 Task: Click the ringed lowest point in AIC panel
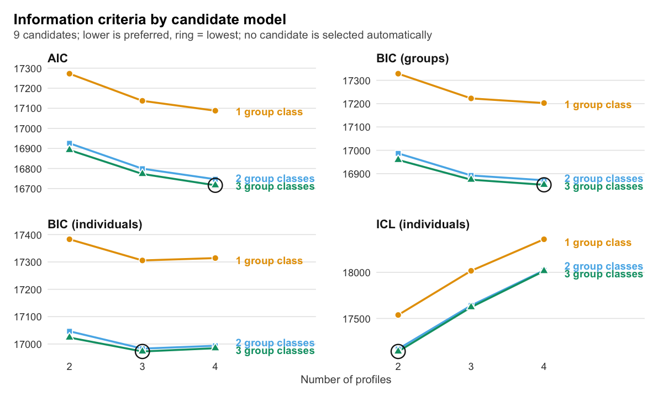215,185
